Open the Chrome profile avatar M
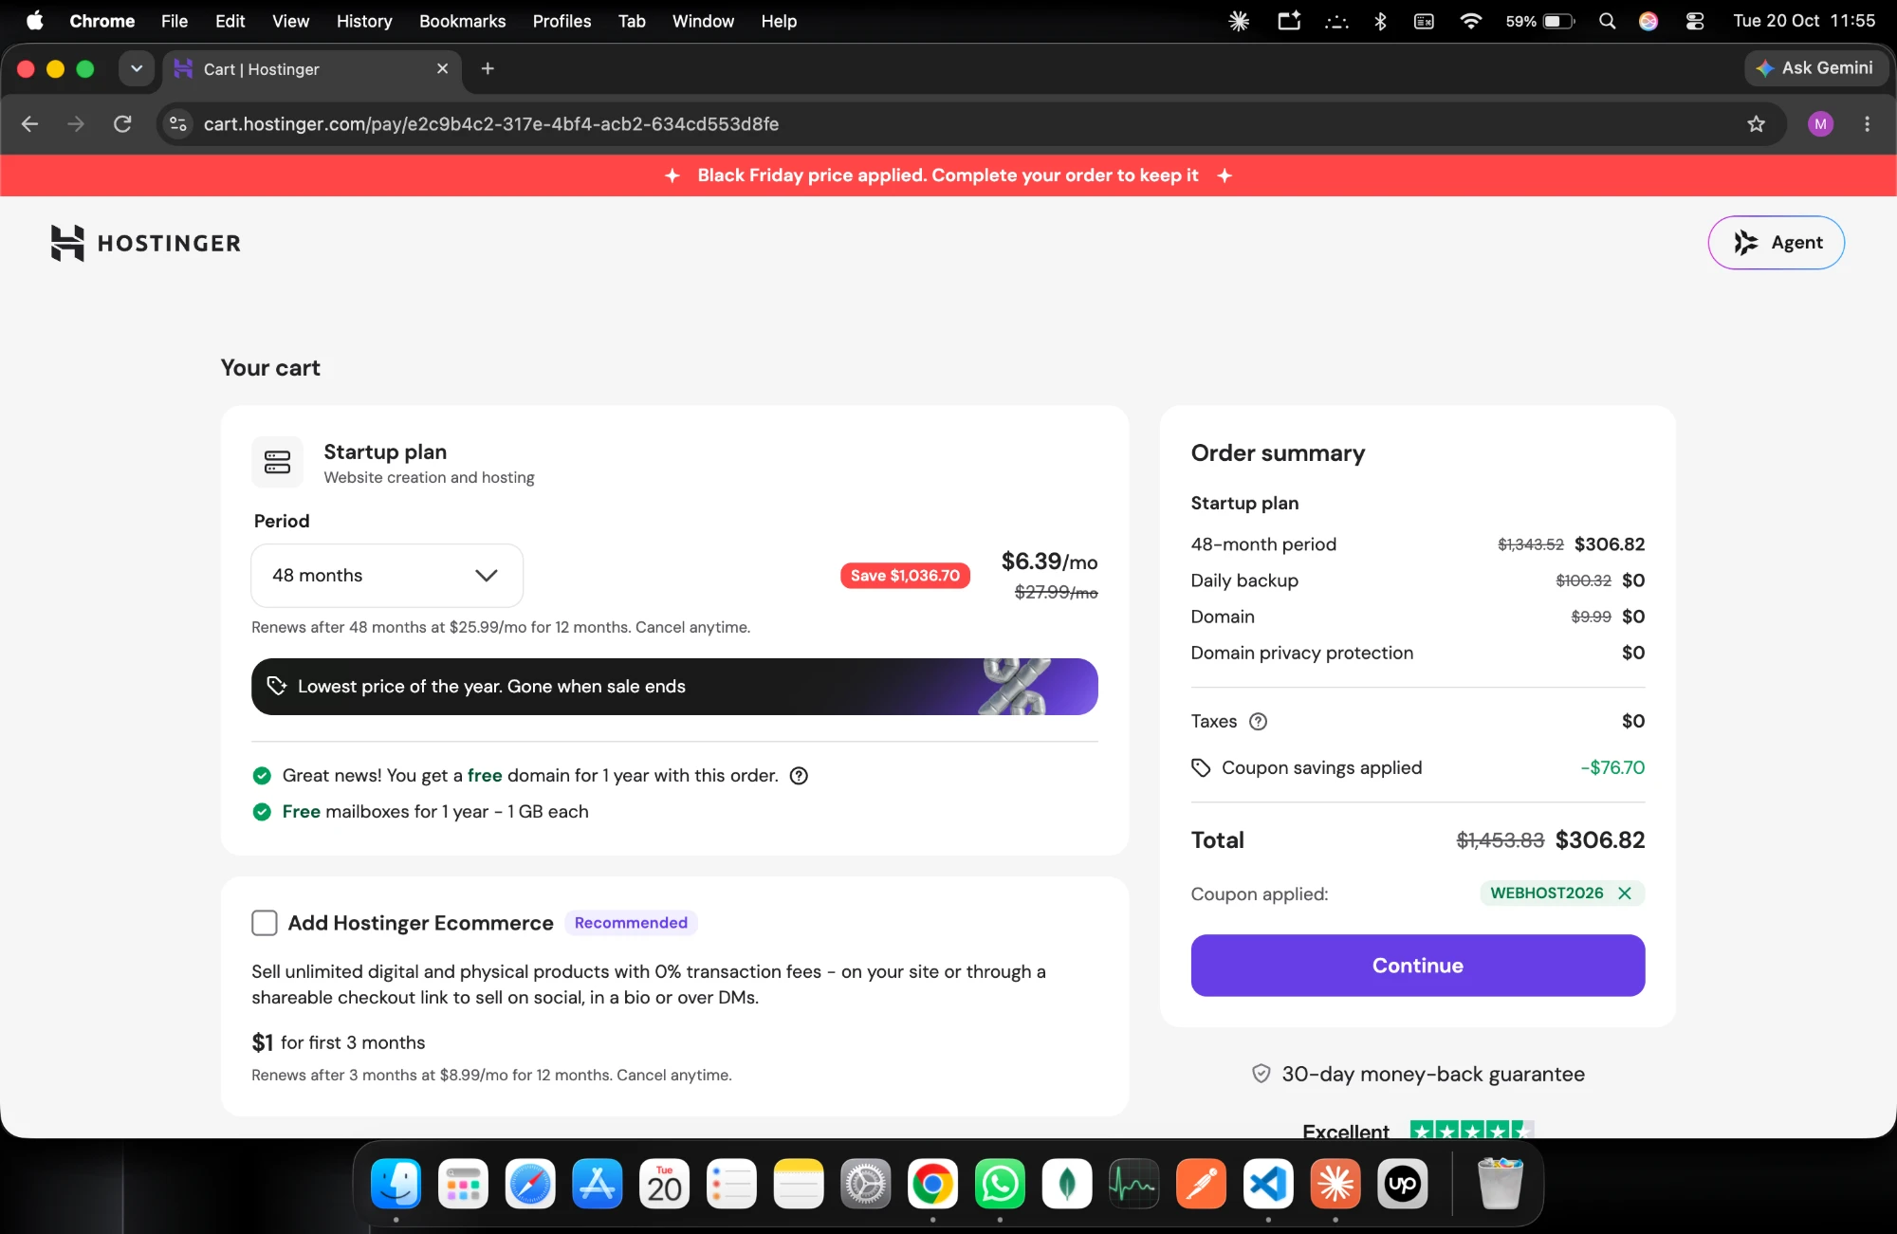The height and width of the screenshot is (1234, 1897). (x=1820, y=124)
